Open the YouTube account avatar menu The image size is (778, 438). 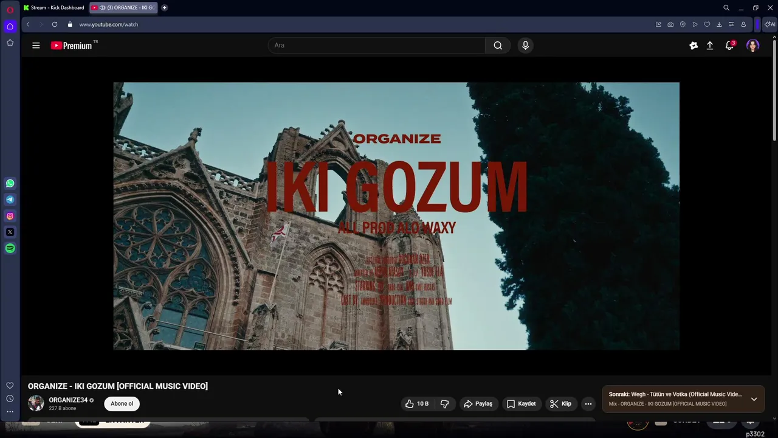click(x=752, y=46)
